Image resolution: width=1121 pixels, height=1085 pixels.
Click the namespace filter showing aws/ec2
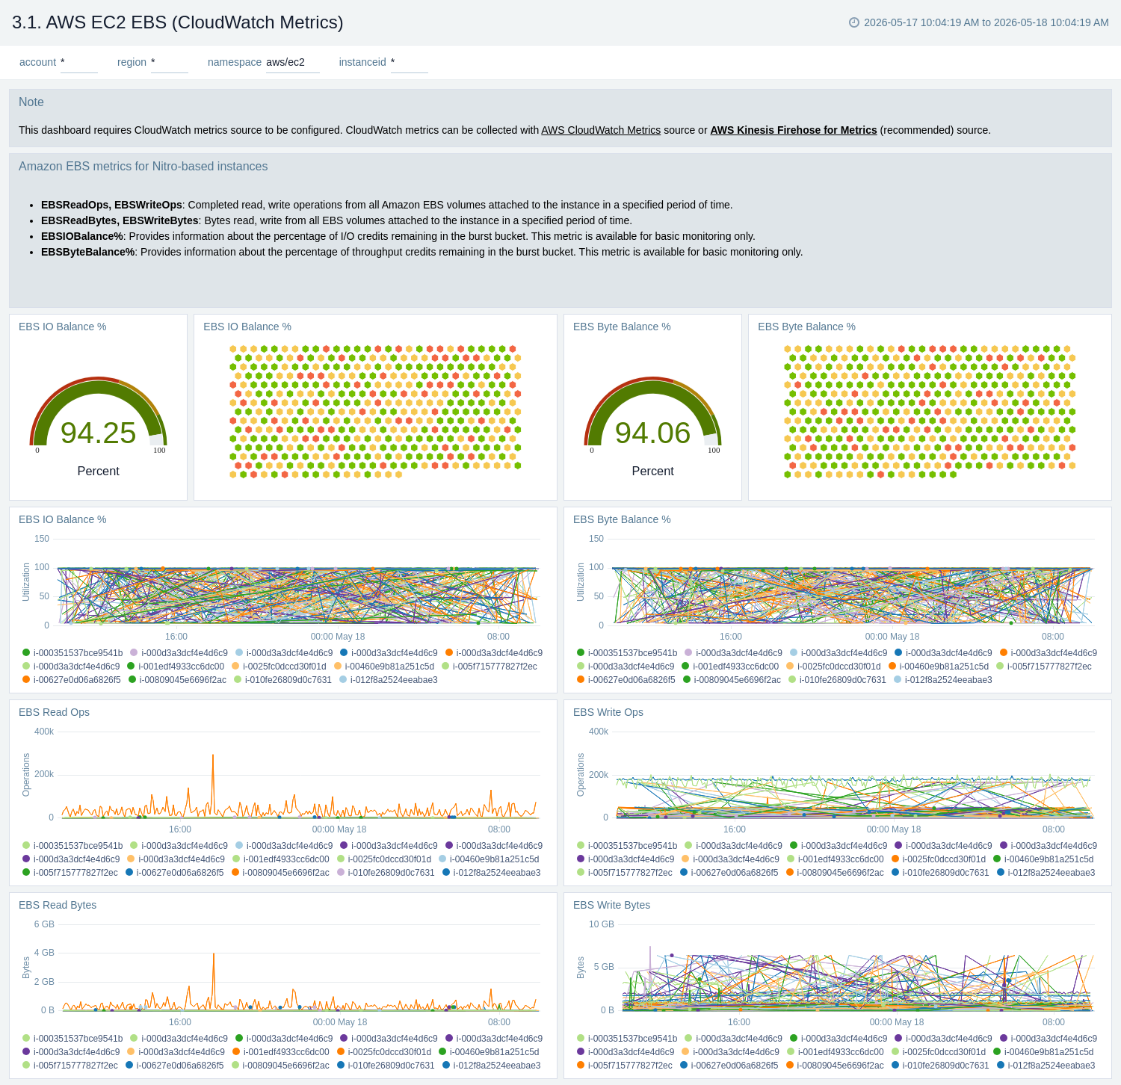[293, 62]
